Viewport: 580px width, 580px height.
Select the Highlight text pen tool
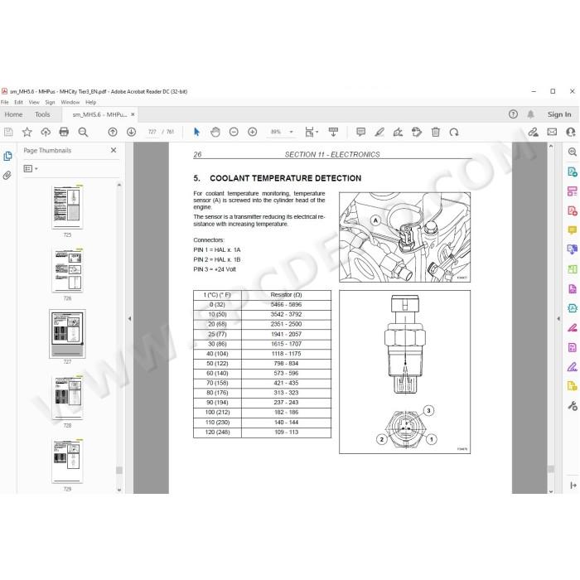(379, 132)
